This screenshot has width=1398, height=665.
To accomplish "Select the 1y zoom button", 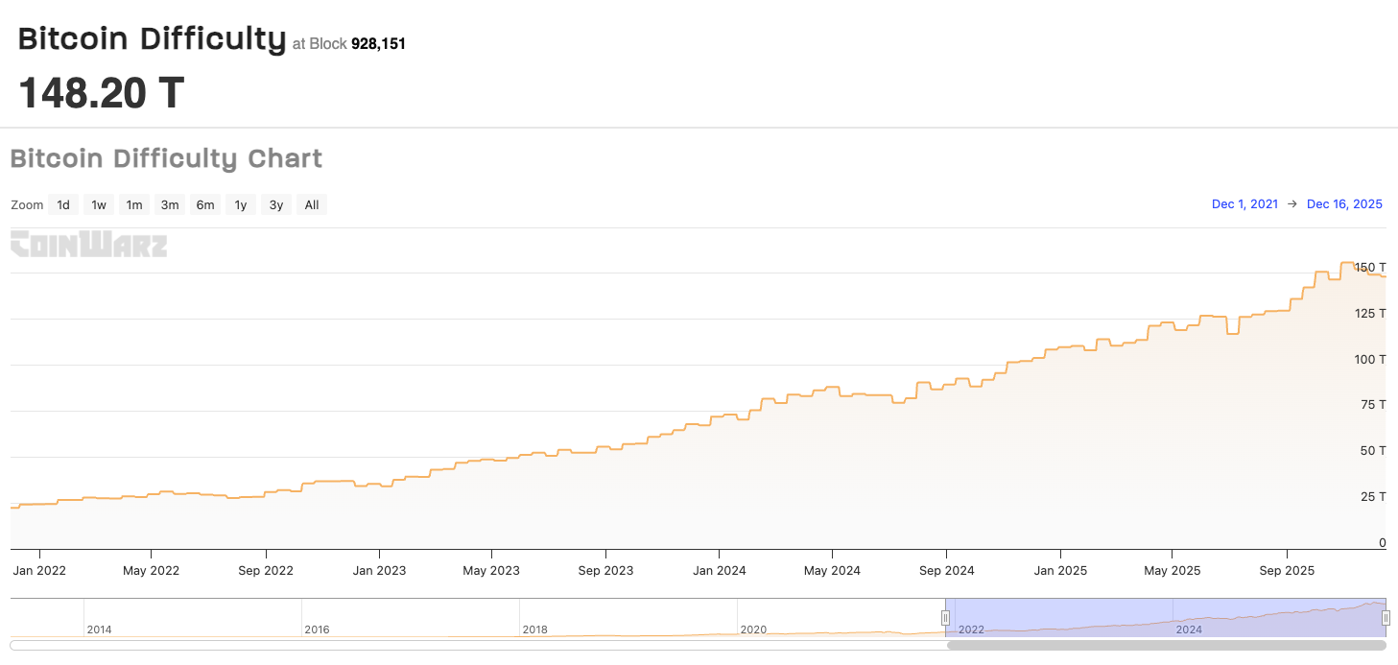I will tap(241, 204).
